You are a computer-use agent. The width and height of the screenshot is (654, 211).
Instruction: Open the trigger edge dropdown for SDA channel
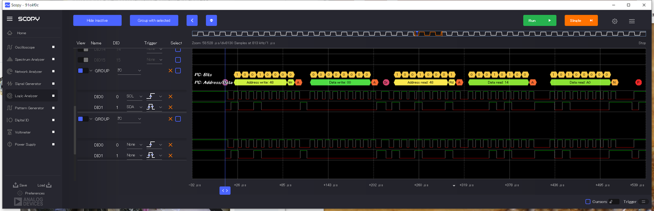[x=154, y=108]
